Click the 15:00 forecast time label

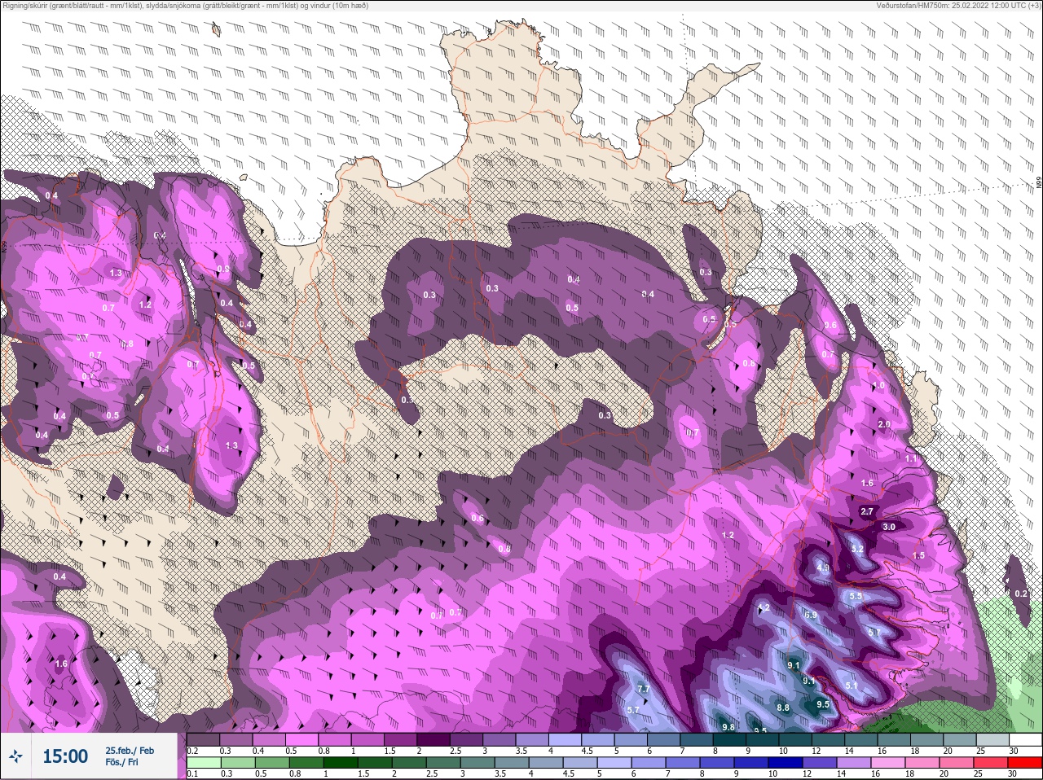[x=65, y=756]
